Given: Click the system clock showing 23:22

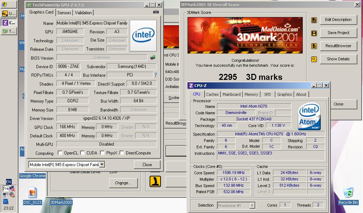Looking at the screenshot, I should (x=9, y=208).
